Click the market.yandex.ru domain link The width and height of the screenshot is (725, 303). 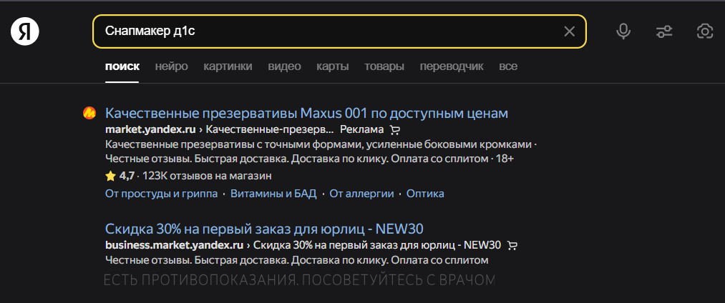pos(150,130)
